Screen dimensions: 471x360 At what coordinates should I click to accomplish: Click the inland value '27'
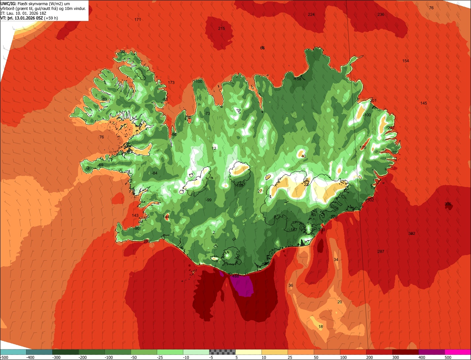260,191
